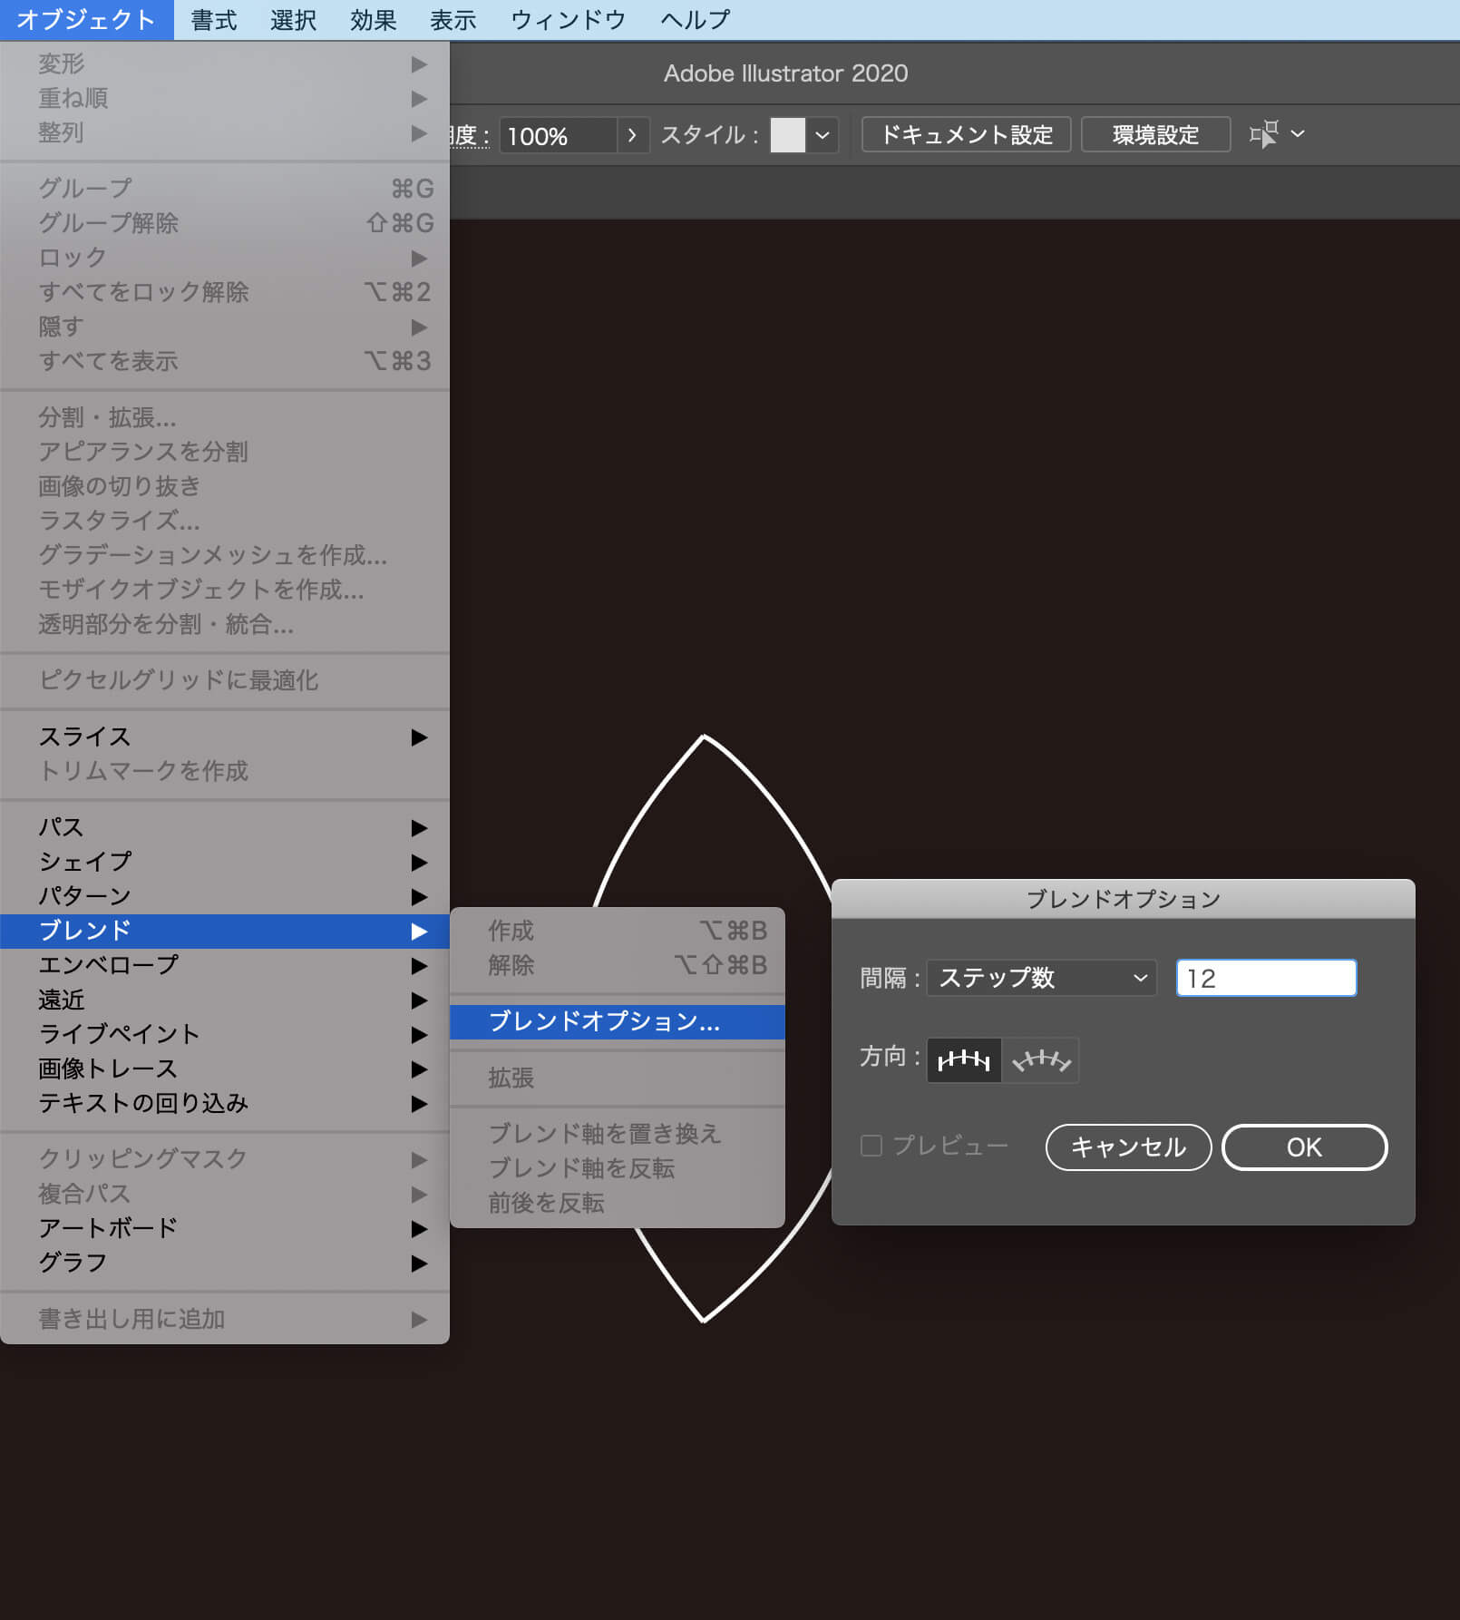Open the スタイル dropdown in the control bar
Image resolution: width=1460 pixels, height=1620 pixels.
823,135
